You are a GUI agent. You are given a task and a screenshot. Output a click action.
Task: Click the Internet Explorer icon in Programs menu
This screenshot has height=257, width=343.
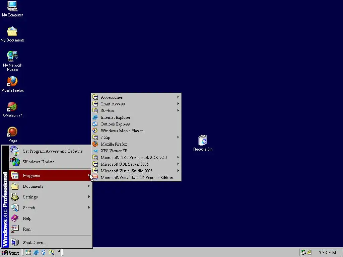point(95,117)
